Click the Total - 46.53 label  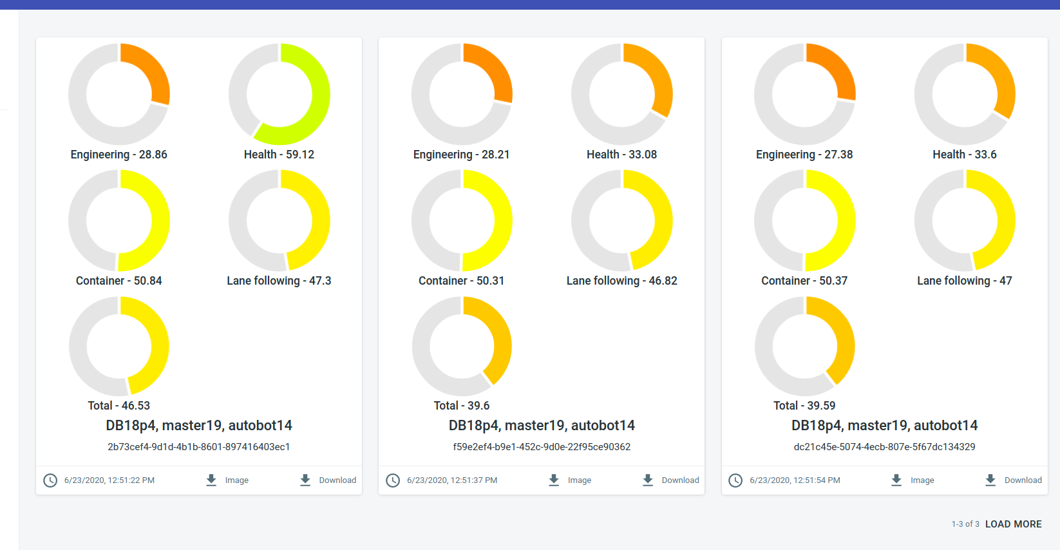[x=119, y=406]
